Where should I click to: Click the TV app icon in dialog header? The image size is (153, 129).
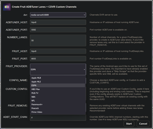[x=7, y=7]
